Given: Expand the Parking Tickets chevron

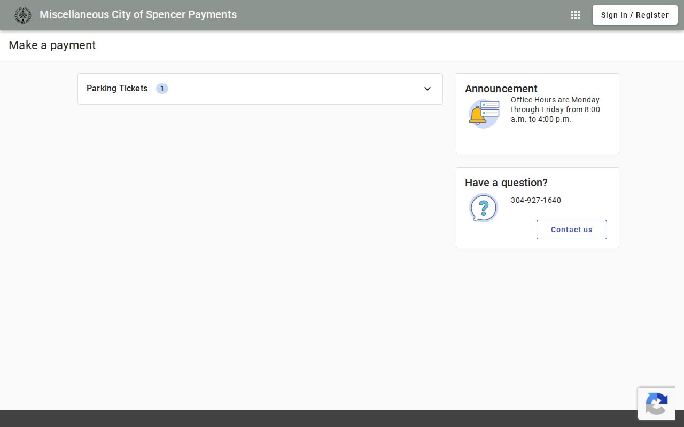Looking at the screenshot, I should pos(428,89).
